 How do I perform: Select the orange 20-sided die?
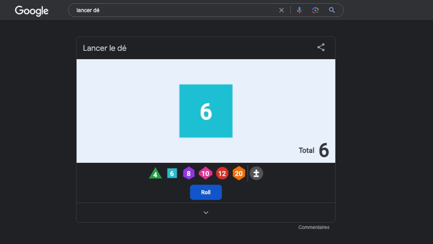[x=239, y=173]
